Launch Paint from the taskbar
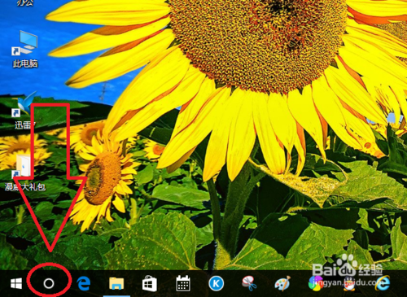Image resolution: width=407 pixels, height=297 pixels. (282, 284)
